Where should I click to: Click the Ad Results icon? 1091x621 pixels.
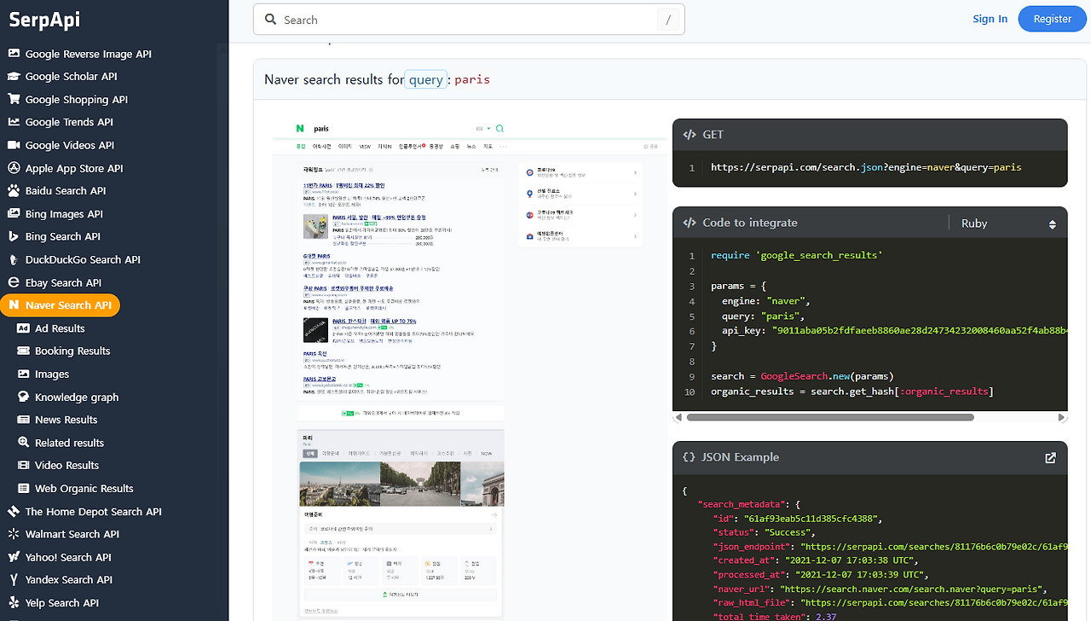tap(23, 328)
